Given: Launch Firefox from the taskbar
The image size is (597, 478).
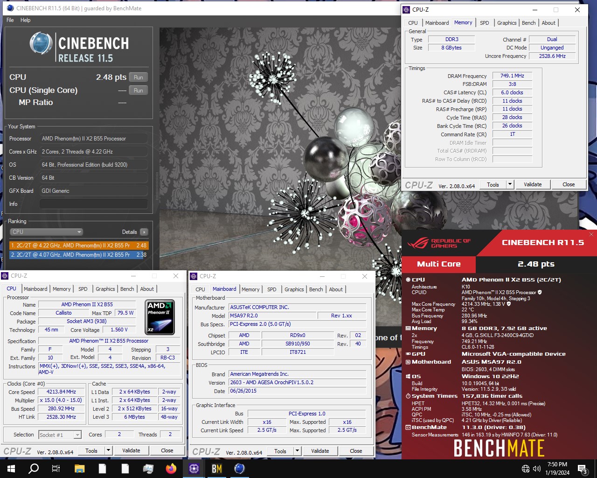Looking at the screenshot, I should (x=171, y=469).
